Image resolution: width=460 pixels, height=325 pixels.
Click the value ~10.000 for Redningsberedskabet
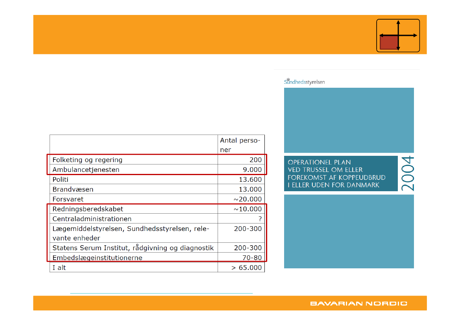click(248, 209)
